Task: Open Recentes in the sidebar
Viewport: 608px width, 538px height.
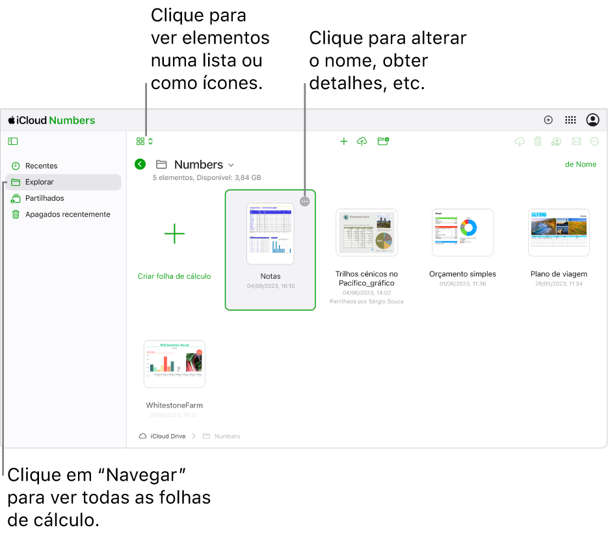Action: click(64, 166)
